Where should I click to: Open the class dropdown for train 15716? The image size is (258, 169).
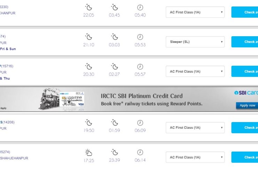[x=195, y=71]
